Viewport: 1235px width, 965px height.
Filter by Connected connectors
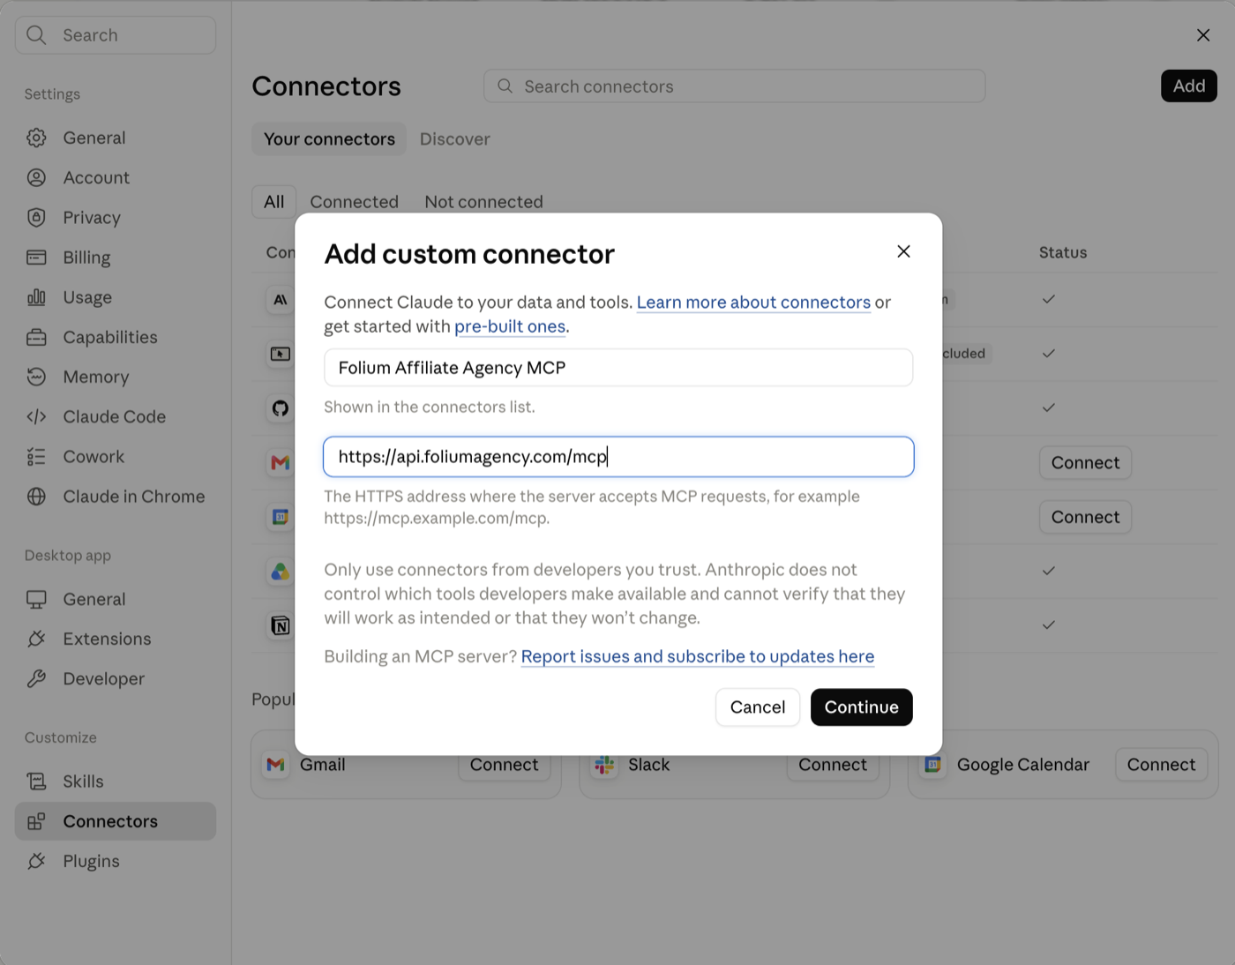354,202
